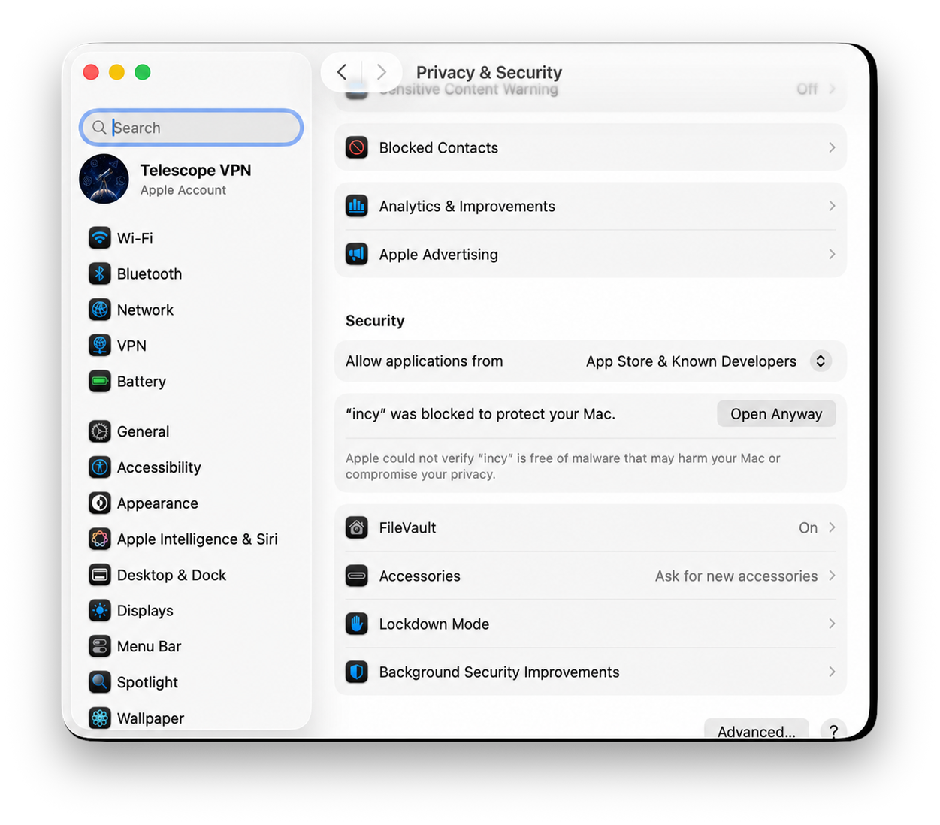Click the Telescope VPN account avatar
Viewport: 940px width, 825px height.
click(104, 179)
